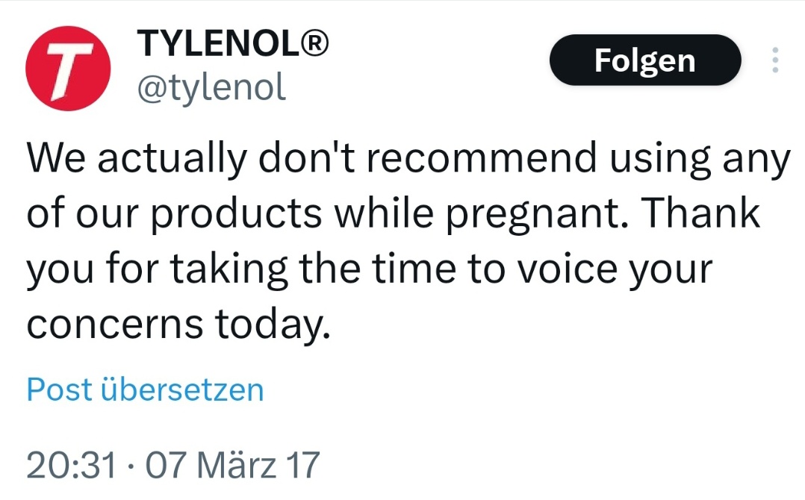Image resolution: width=805 pixels, height=500 pixels.
Task: Click the word "recommend" in the post
Action: coord(482,157)
